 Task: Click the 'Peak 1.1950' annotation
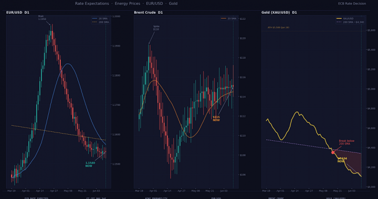point(42,18)
